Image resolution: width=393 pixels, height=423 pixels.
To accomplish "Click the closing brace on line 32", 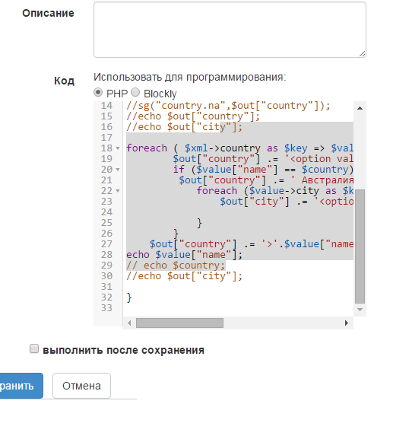I will [x=129, y=297].
